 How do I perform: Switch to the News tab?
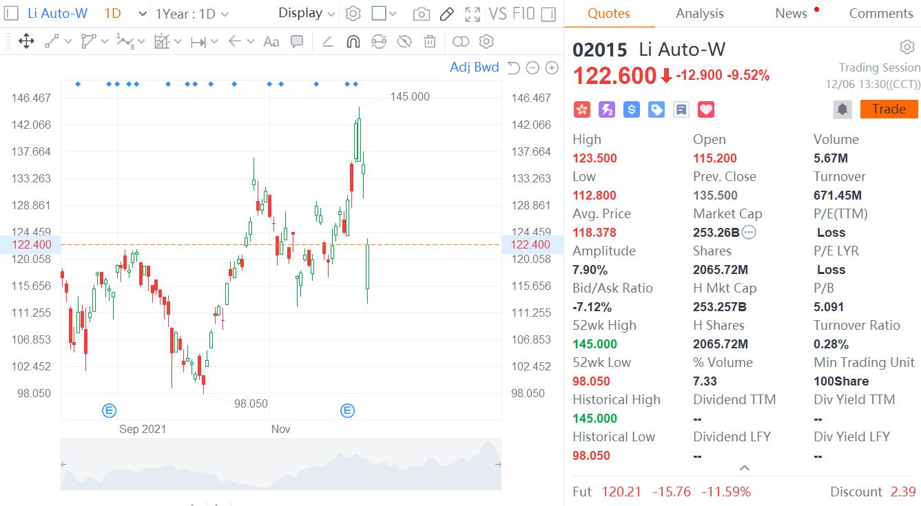coord(791,13)
